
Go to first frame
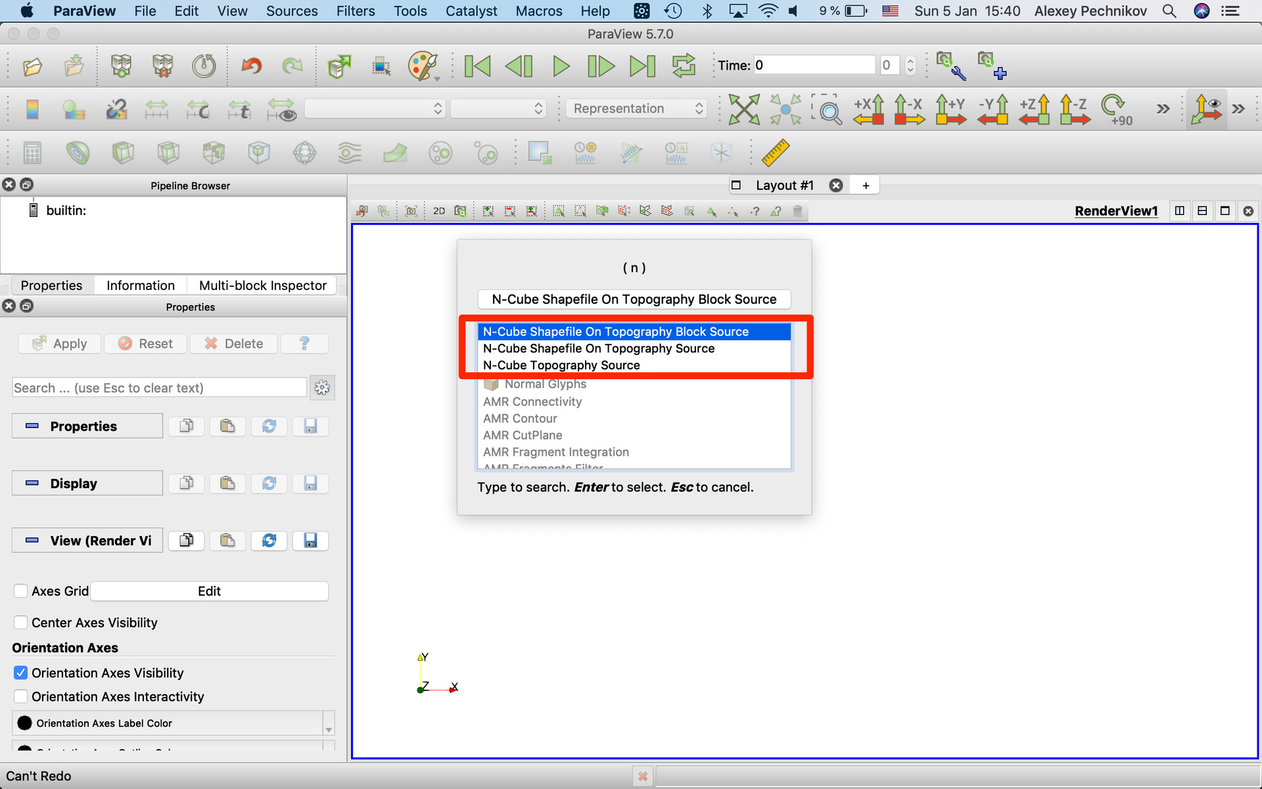click(x=477, y=66)
